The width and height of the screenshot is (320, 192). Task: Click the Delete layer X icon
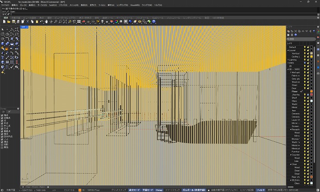[x=296, y=31]
